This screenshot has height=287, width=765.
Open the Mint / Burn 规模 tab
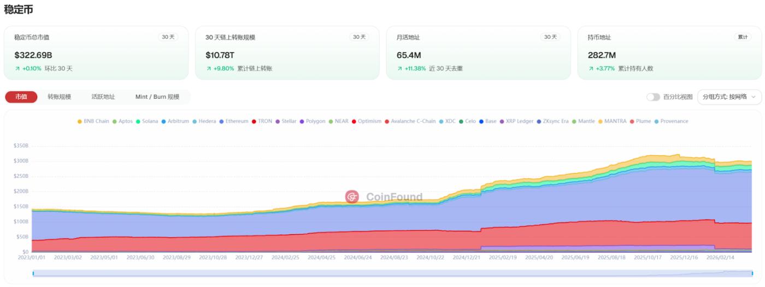[157, 97]
